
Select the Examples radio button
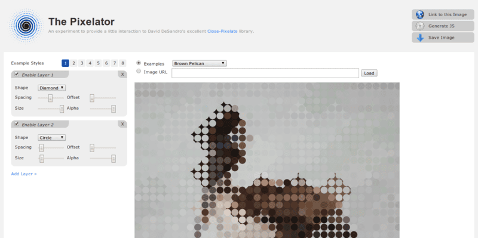click(x=139, y=63)
